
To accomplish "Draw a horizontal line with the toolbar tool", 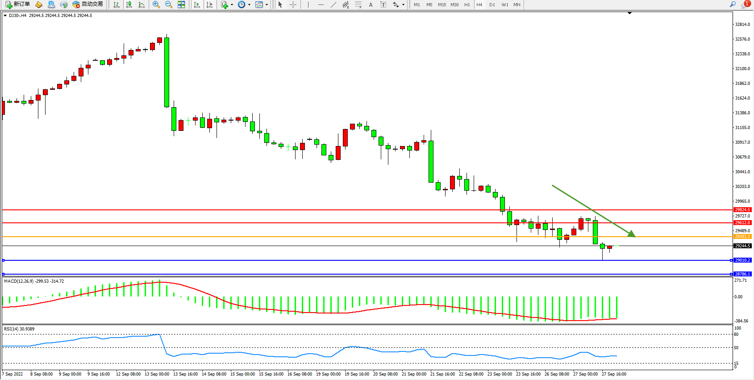I will coord(321,4).
